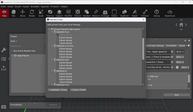This screenshot has width=193, height=112.
Task: Open the Library tool
Action: (x=157, y=13)
